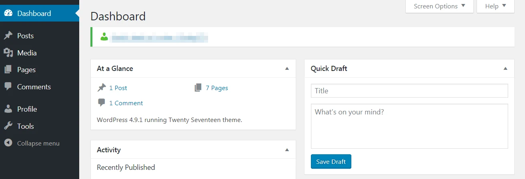Click the Dashboard page heading
The image size is (525, 179).
point(118,16)
